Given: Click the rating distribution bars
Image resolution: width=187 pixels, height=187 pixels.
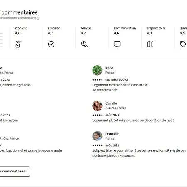Looking at the screenshot, I should tap(1, 40).
